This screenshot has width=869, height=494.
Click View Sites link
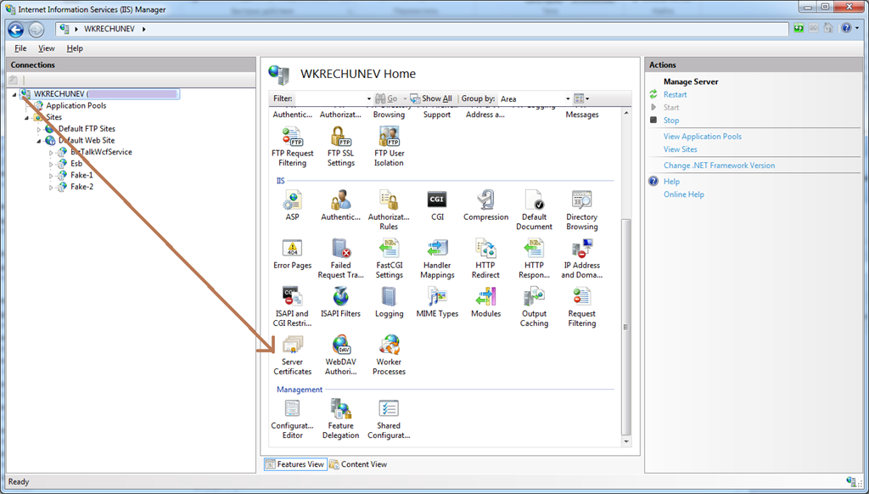click(x=680, y=149)
